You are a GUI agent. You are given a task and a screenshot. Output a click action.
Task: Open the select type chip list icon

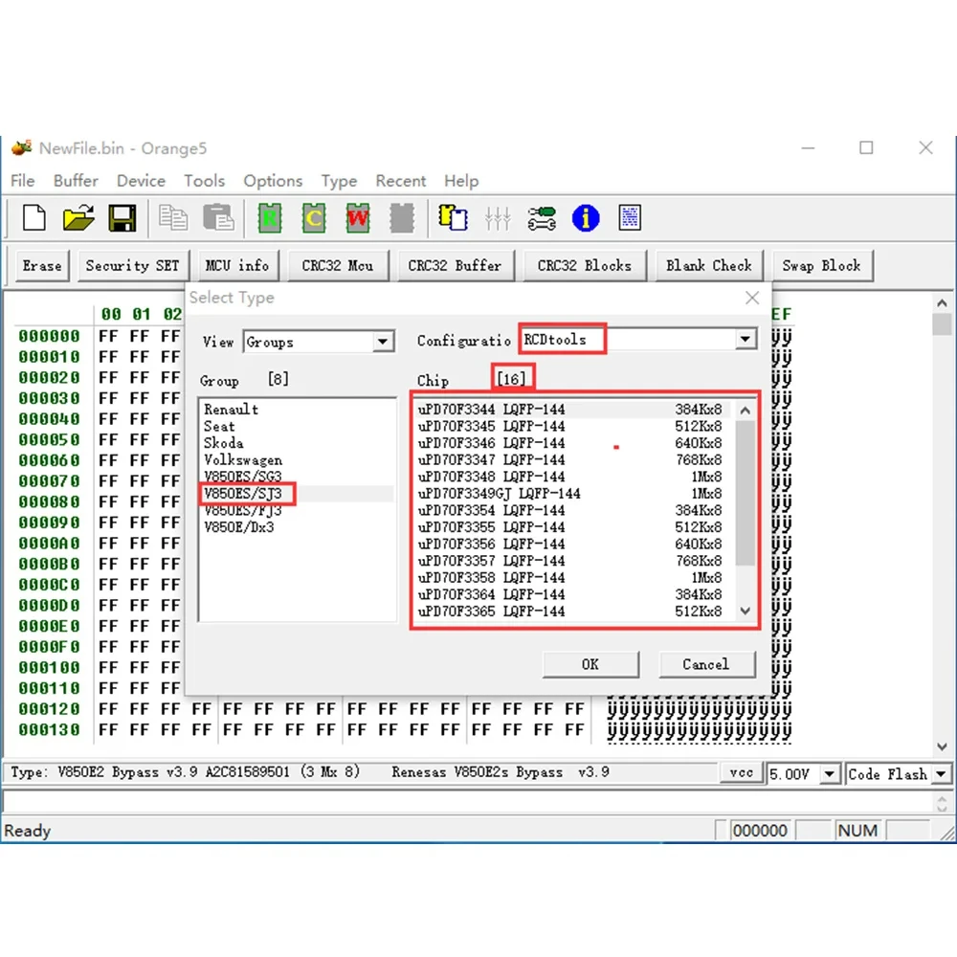tap(453, 218)
